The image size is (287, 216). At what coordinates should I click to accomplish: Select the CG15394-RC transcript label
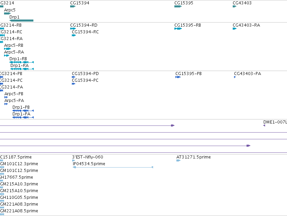[85, 32]
